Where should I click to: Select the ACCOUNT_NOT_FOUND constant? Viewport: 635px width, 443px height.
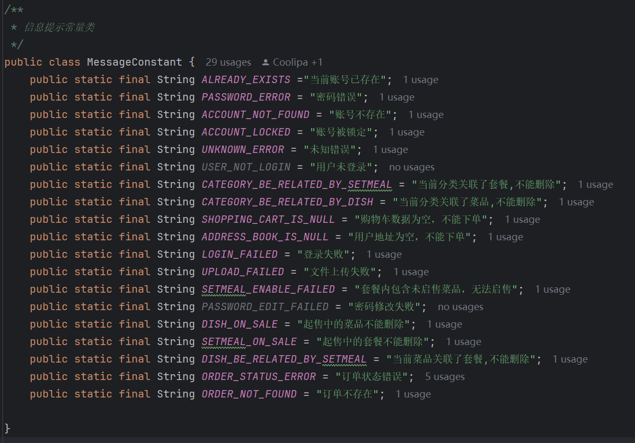(x=255, y=114)
